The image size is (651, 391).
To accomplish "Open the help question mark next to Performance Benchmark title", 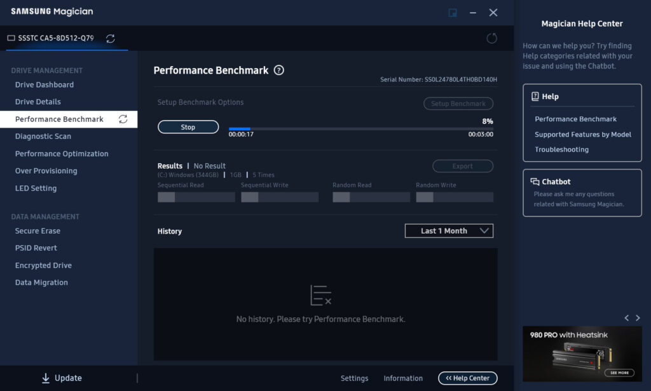I will coord(279,70).
